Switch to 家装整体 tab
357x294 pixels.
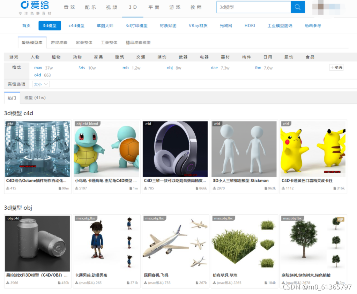84,42
